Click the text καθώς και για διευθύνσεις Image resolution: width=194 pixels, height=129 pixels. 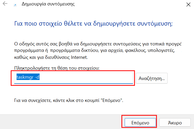(42, 57)
